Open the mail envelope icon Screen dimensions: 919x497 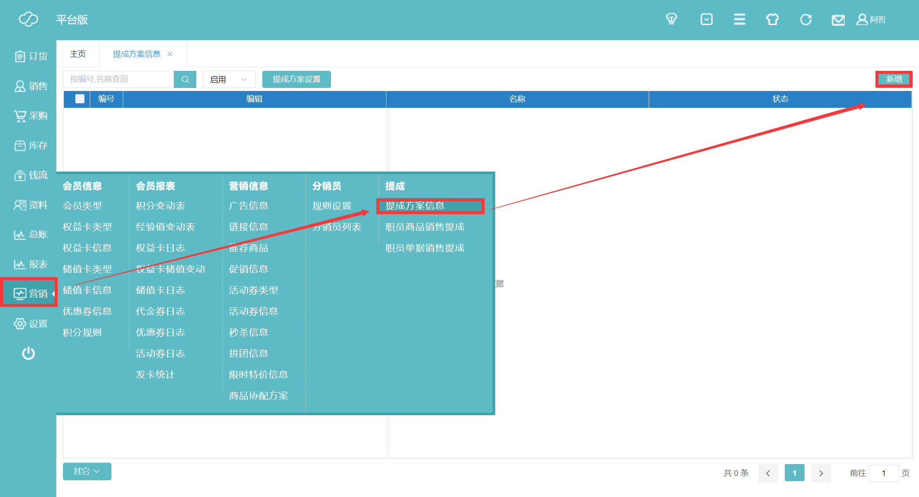click(x=838, y=20)
